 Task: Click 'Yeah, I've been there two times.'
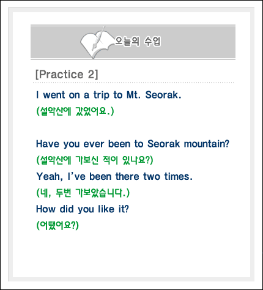pos(114,177)
